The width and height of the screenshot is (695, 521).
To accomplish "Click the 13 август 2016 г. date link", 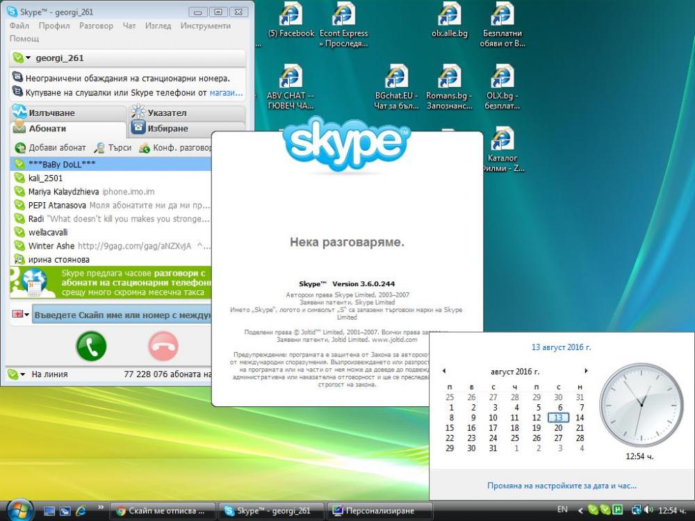I will point(561,347).
